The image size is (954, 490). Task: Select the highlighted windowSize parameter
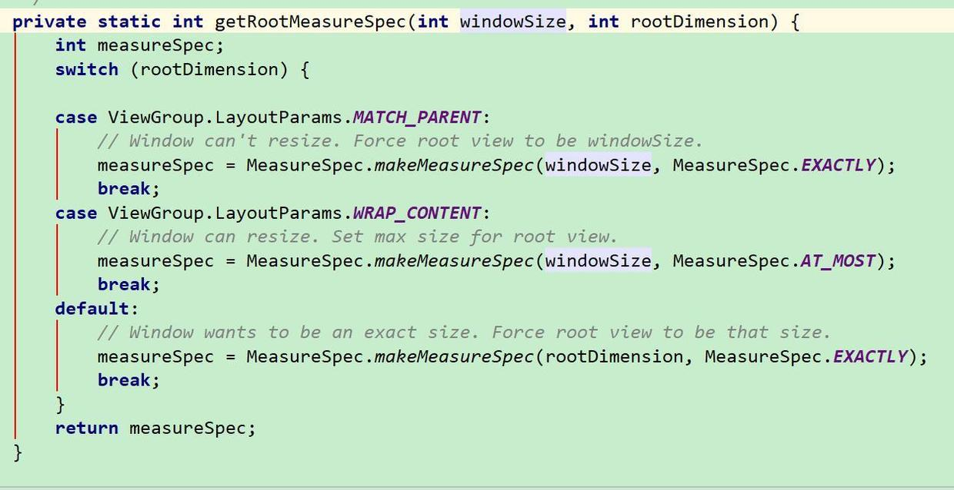(512, 22)
